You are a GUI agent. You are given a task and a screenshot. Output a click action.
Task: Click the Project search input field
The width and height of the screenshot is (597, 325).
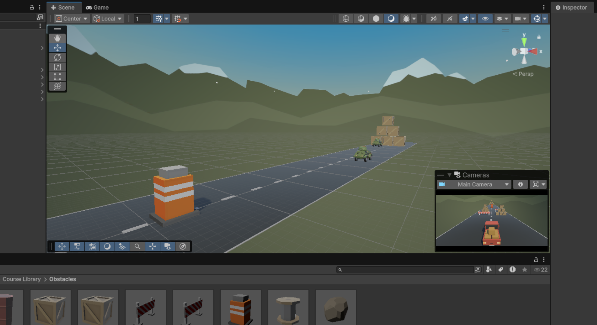pos(407,270)
